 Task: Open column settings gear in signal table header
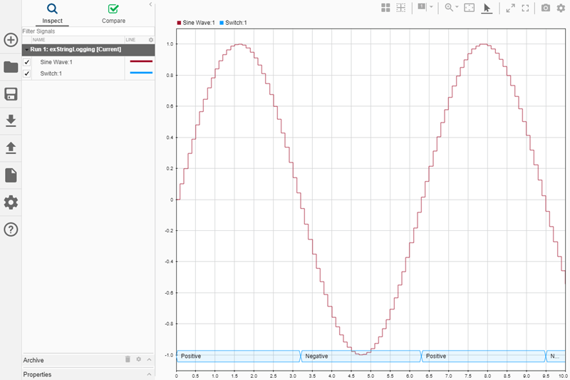coord(151,40)
